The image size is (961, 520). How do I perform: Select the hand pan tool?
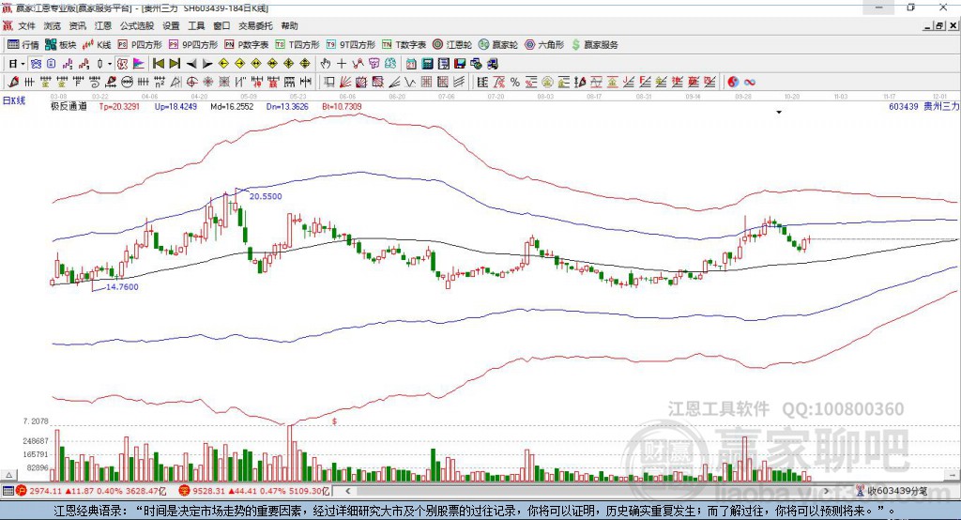coord(326,64)
